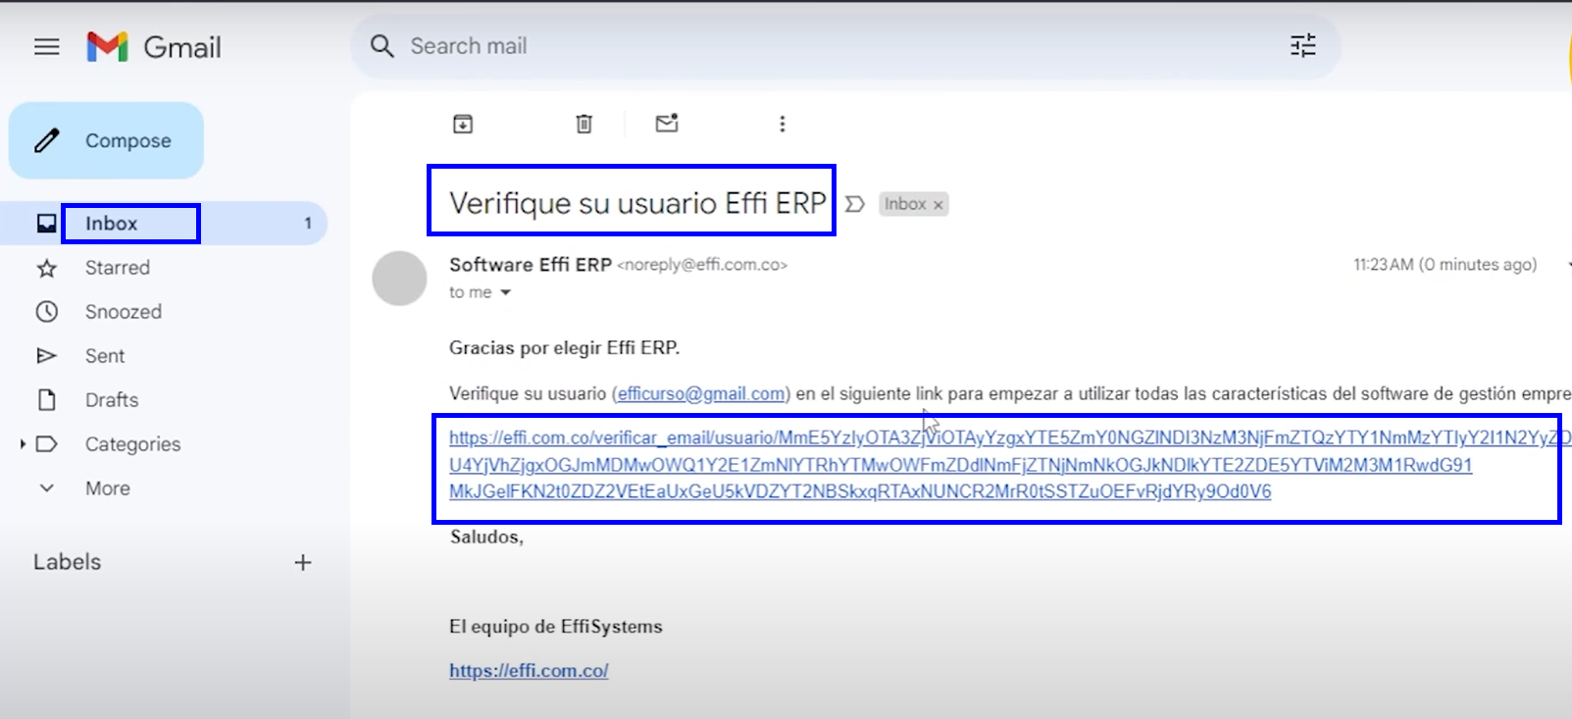Open the https://effi.com.co/ link
This screenshot has width=1572, height=719.
click(x=529, y=671)
